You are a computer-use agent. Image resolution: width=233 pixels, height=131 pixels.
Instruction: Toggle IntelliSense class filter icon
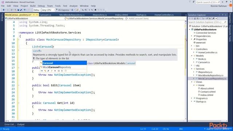tap(45, 71)
